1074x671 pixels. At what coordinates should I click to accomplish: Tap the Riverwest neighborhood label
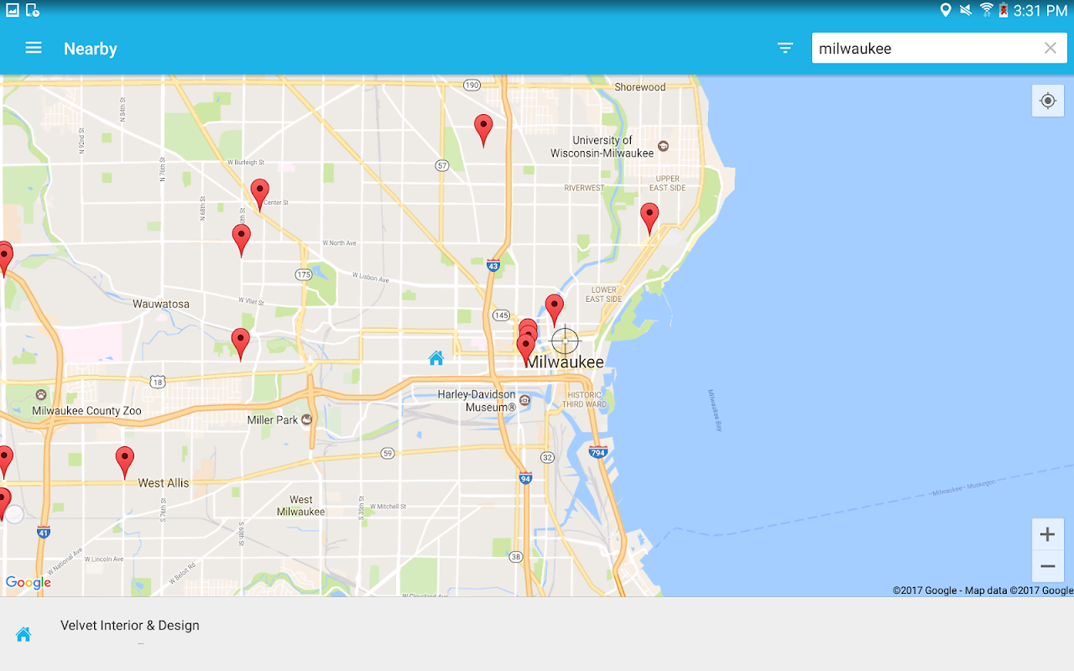585,188
